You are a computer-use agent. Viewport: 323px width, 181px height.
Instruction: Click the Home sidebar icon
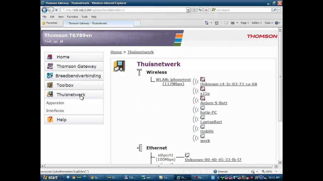click(x=50, y=57)
